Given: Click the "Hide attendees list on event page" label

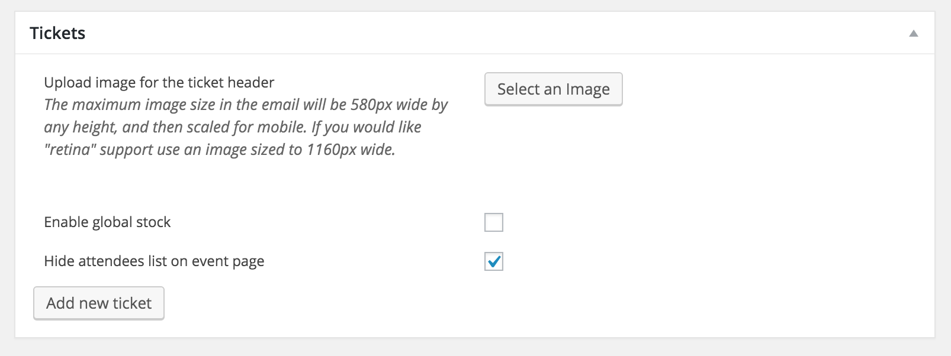Looking at the screenshot, I should click(154, 261).
